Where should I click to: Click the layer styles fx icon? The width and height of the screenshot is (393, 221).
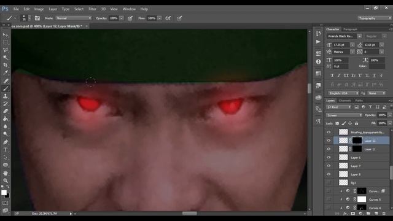coord(345,214)
